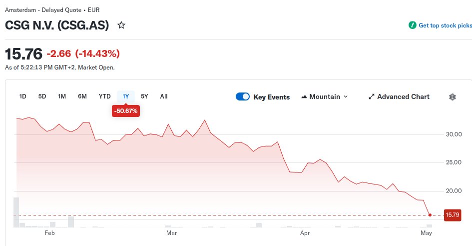Open the Advanced Chart link

pyautogui.click(x=399, y=97)
